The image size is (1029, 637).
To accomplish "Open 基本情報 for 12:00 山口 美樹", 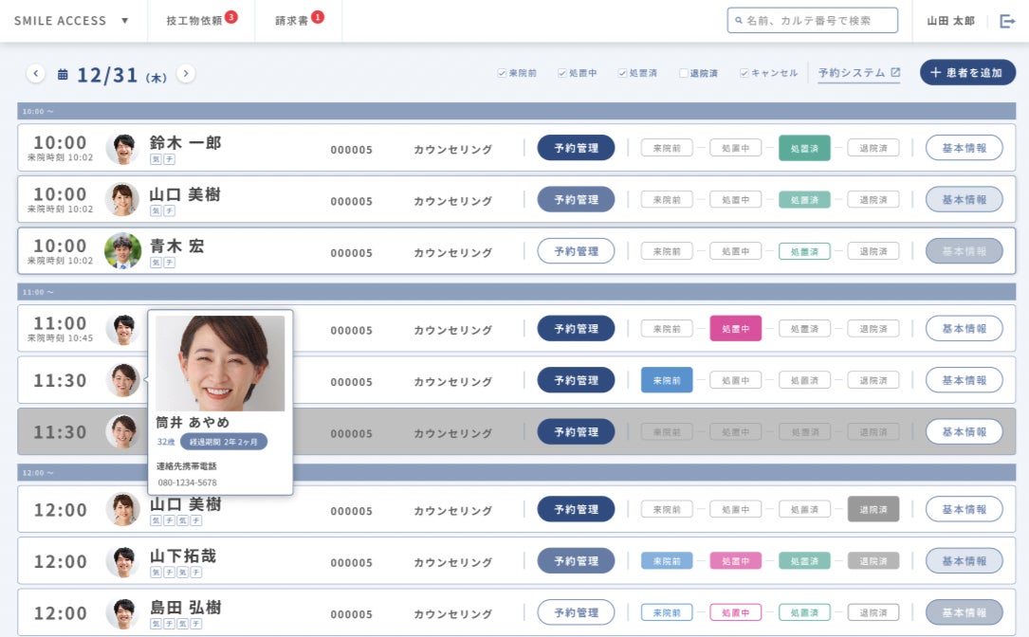I will click(964, 509).
